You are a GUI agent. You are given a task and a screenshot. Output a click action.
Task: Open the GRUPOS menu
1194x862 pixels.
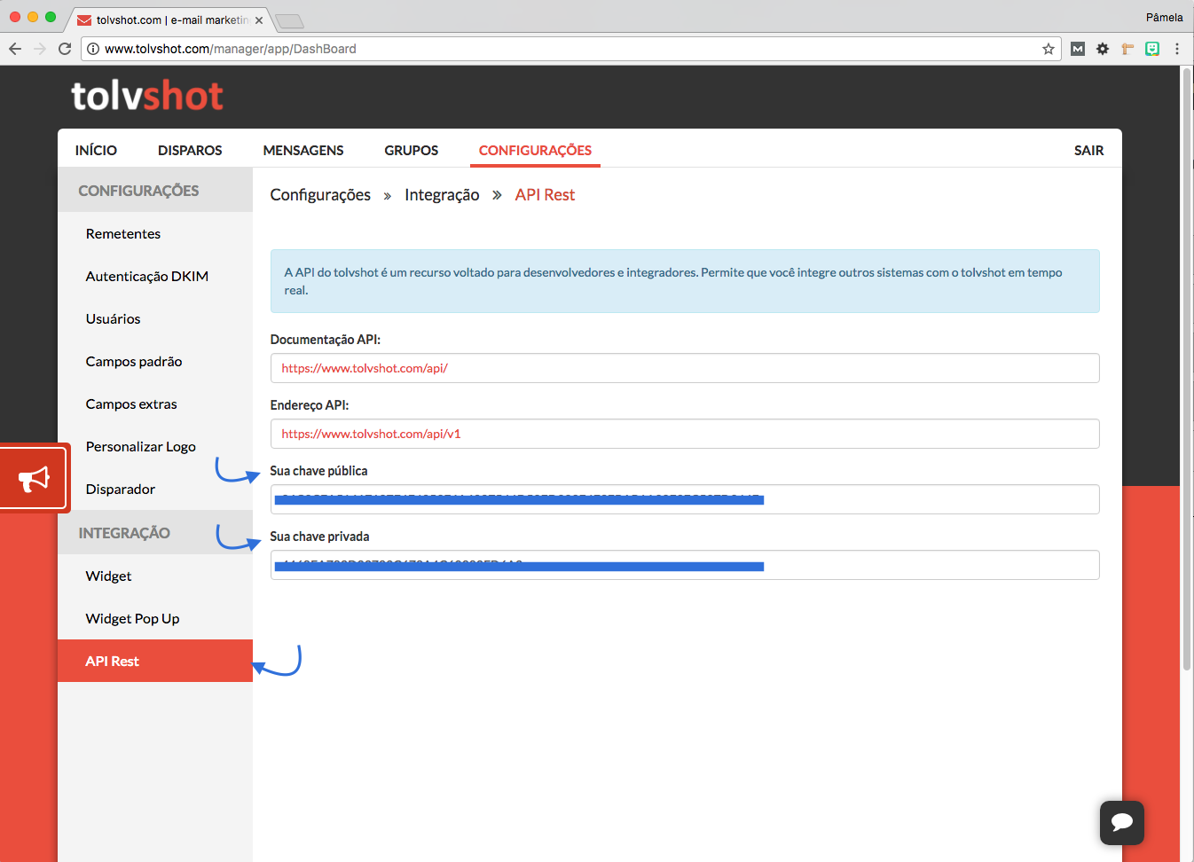point(412,151)
